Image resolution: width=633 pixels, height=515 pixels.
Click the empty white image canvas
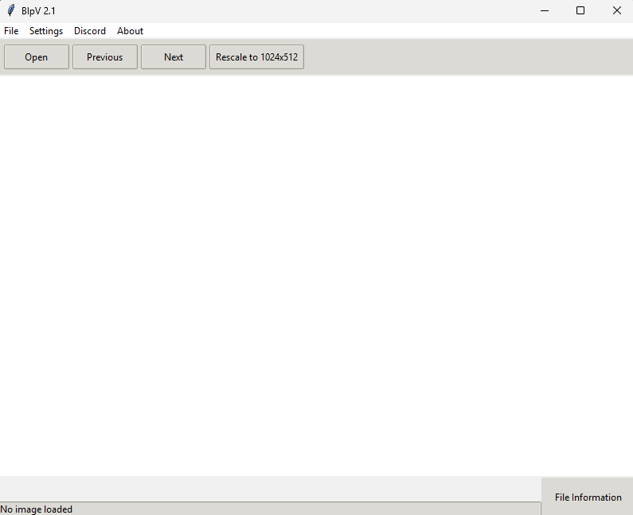coord(316,275)
